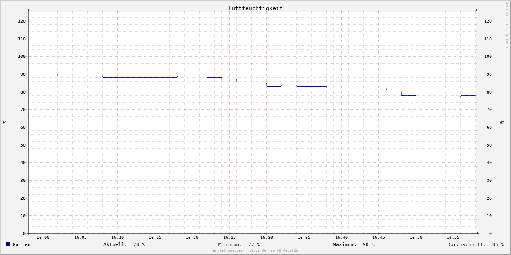Click the 16:25 time axis label

coord(230,238)
